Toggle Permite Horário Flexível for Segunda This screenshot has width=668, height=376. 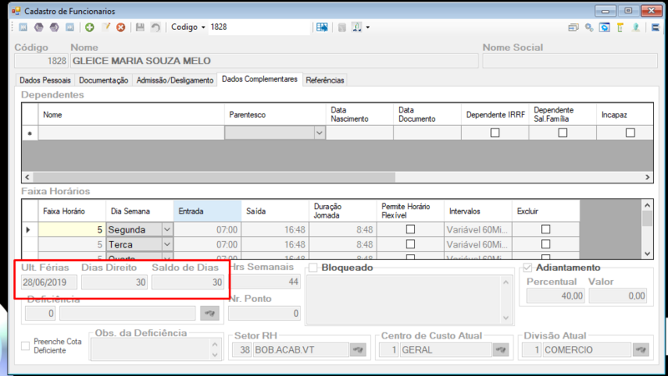410,229
